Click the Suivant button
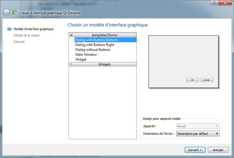Image resolution: width=234 pixels, height=158 pixels. pyautogui.click(x=195, y=150)
